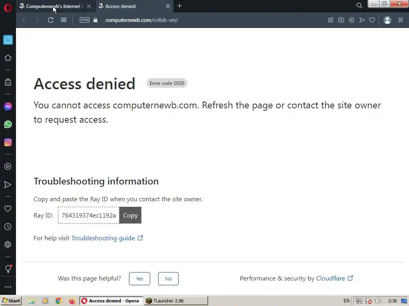
Task: Open the Cloudflare link
Action: tap(334, 279)
